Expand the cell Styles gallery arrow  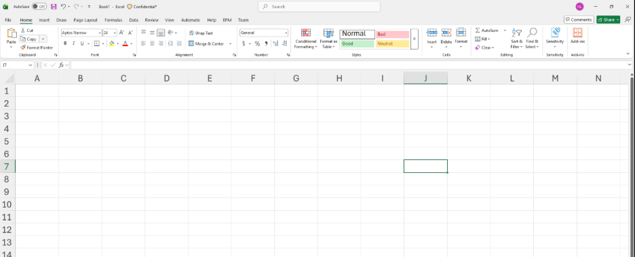(415, 39)
